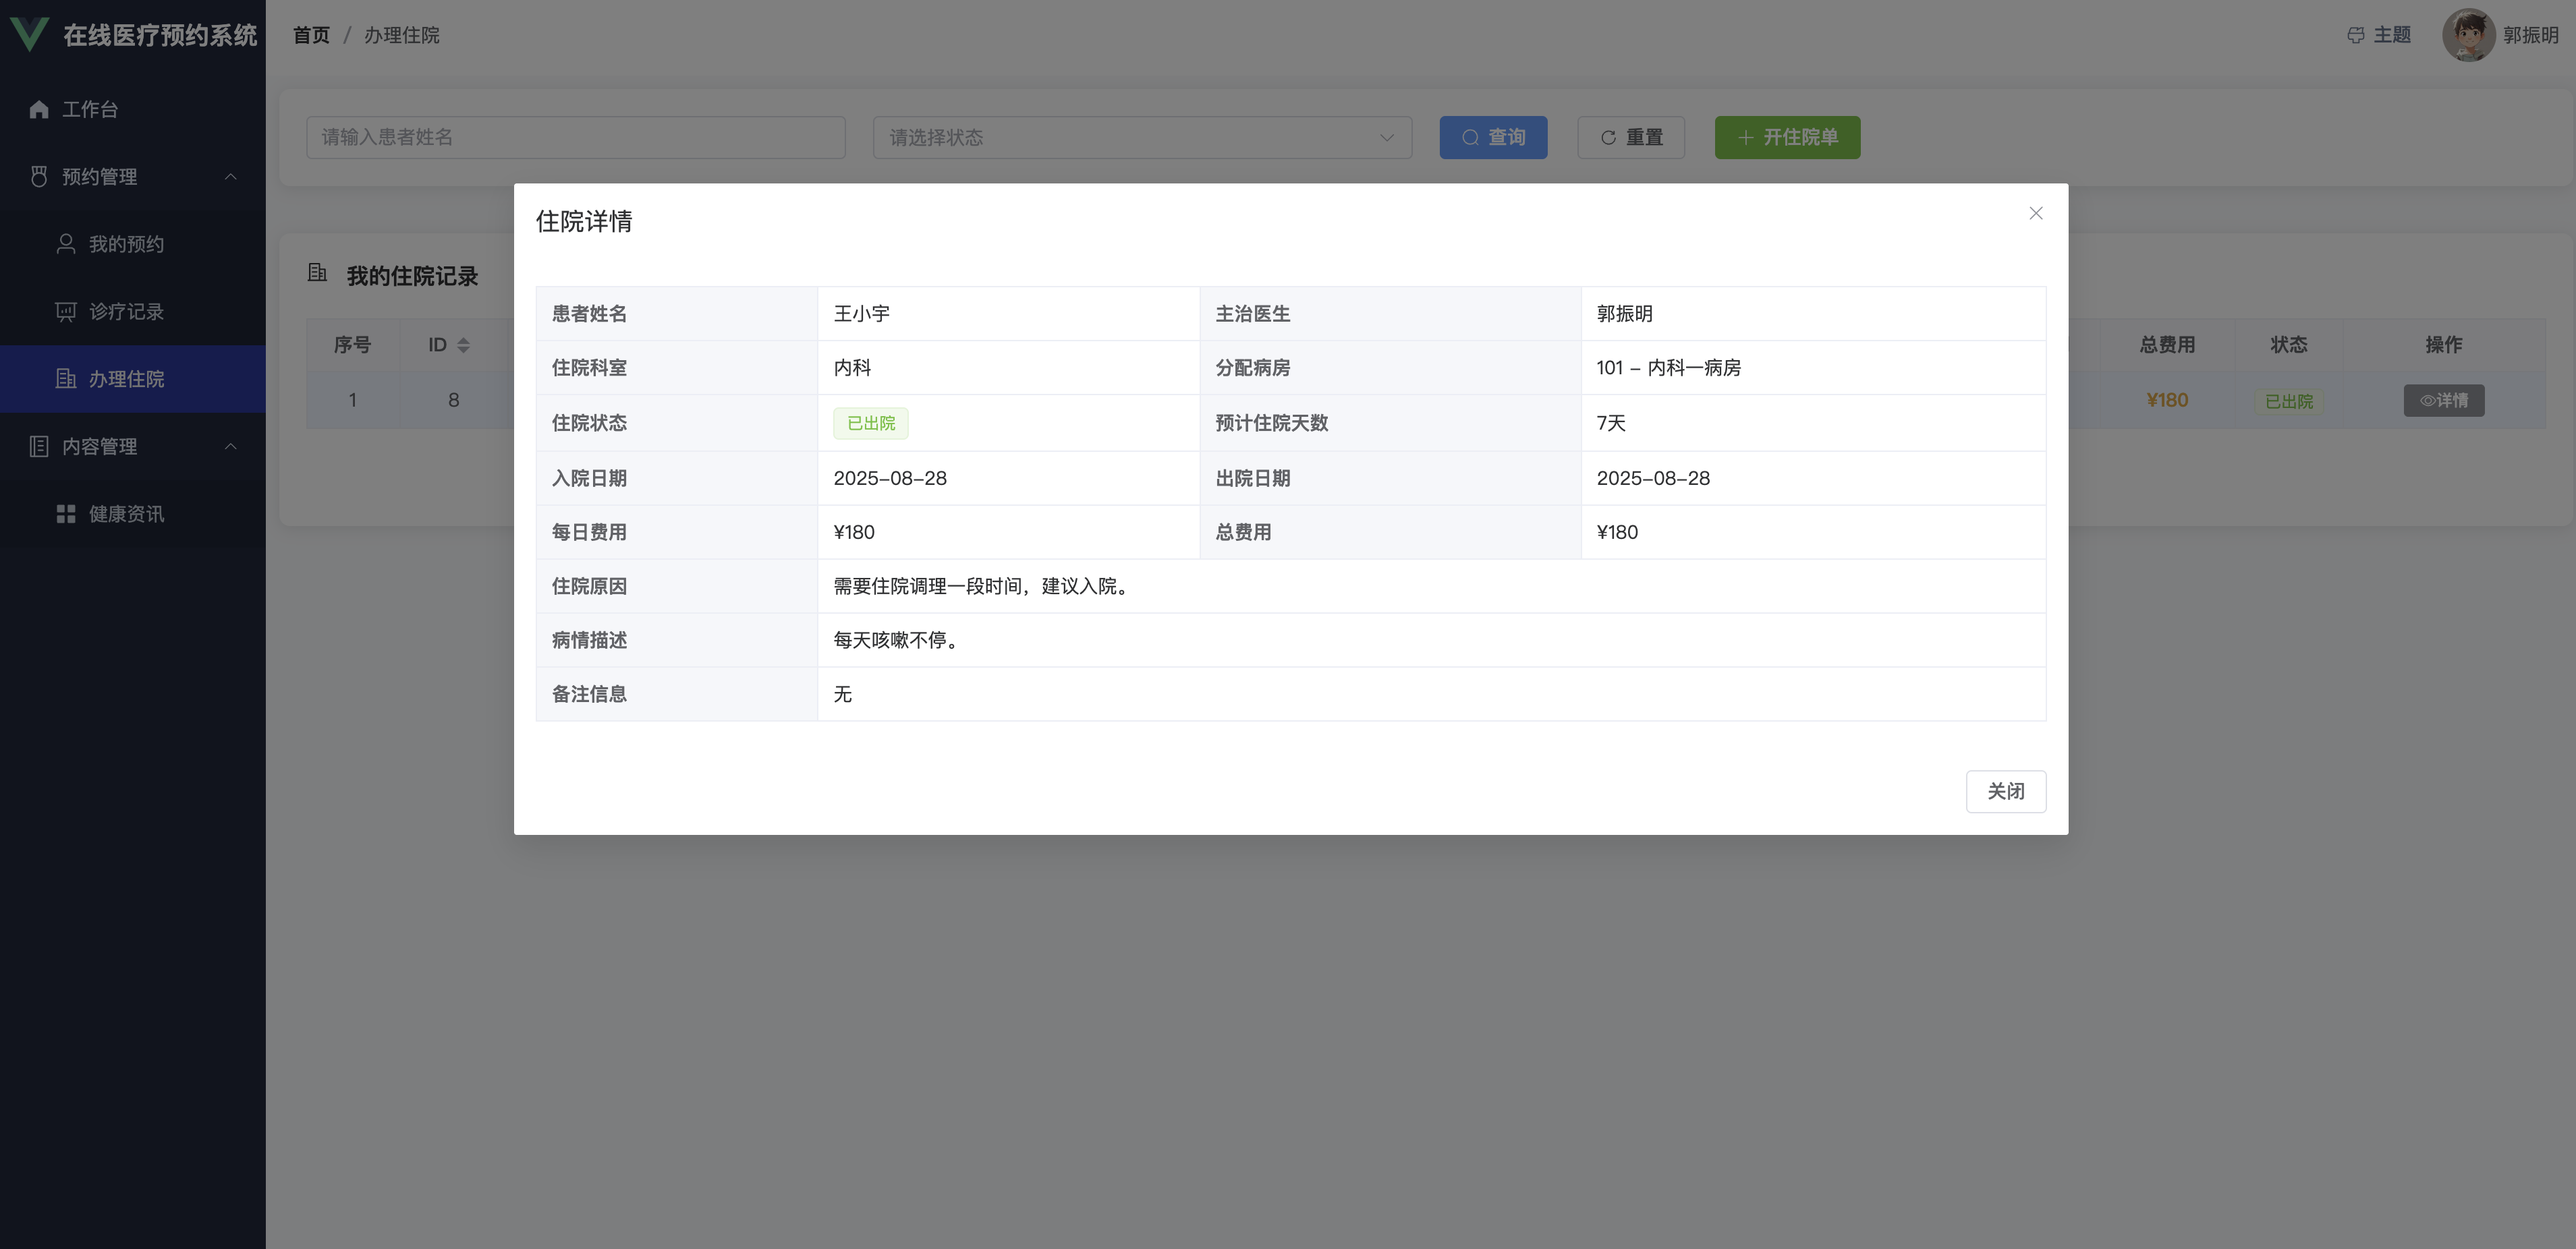The height and width of the screenshot is (1249, 2576).
Task: Click the 主题 theme icon in the header
Action: pyautogui.click(x=2355, y=35)
